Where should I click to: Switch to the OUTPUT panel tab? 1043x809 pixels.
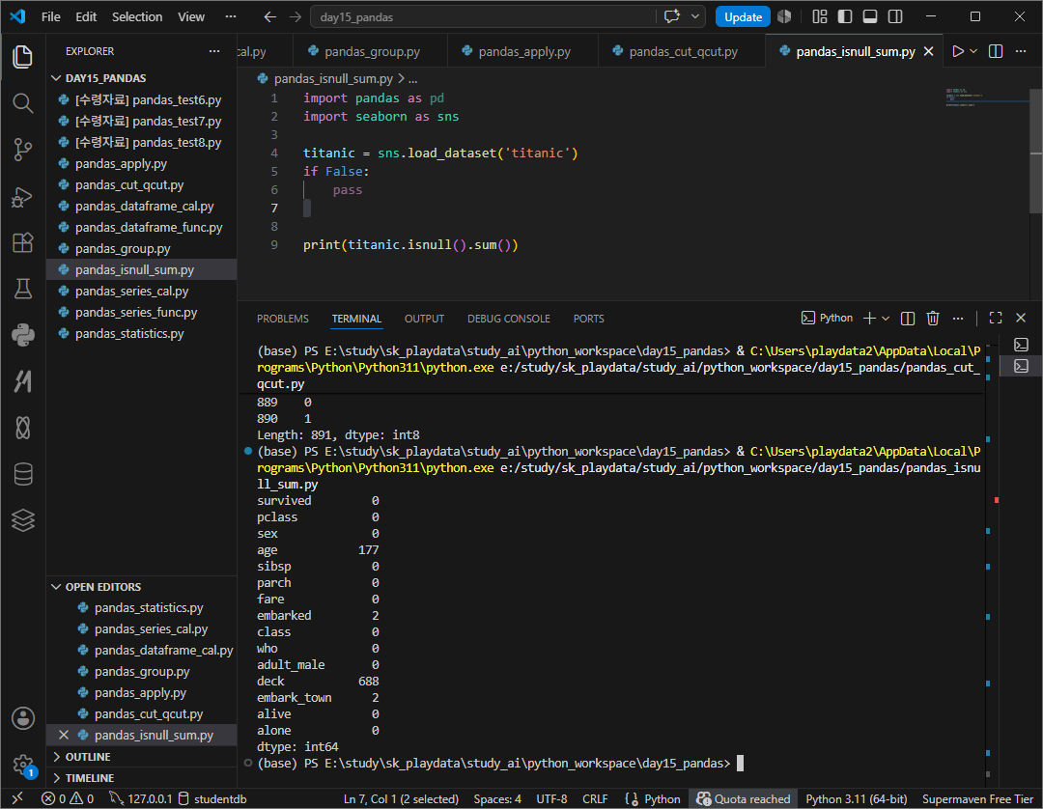[424, 320]
